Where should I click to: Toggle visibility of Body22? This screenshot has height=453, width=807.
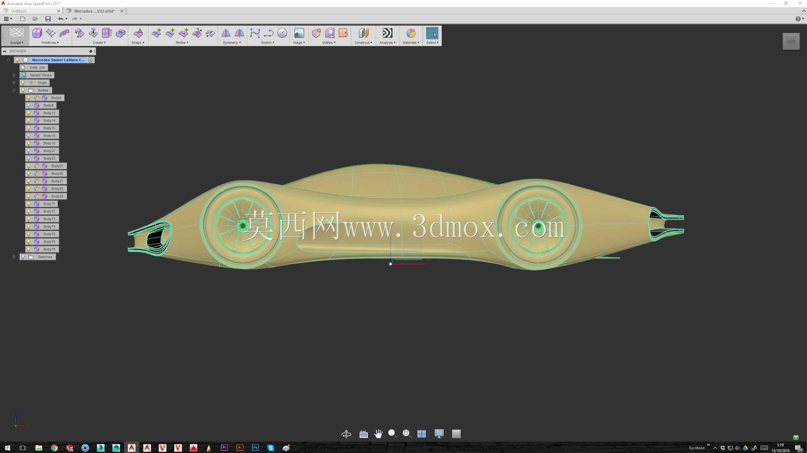[x=29, y=151]
